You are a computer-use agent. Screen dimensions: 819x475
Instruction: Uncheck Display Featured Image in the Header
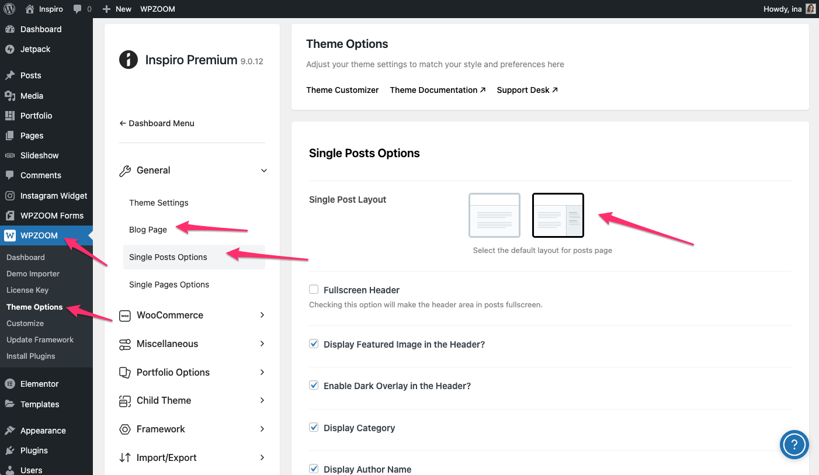tap(314, 344)
